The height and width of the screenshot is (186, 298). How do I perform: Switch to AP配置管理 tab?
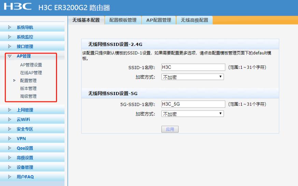point(159,20)
